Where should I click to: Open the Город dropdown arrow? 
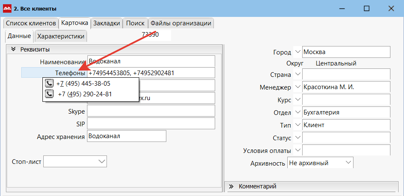(297, 52)
